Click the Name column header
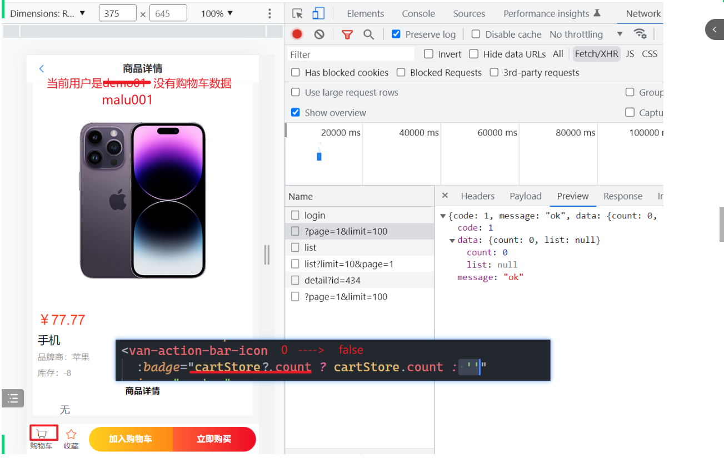The width and height of the screenshot is (724, 463). coord(359,196)
